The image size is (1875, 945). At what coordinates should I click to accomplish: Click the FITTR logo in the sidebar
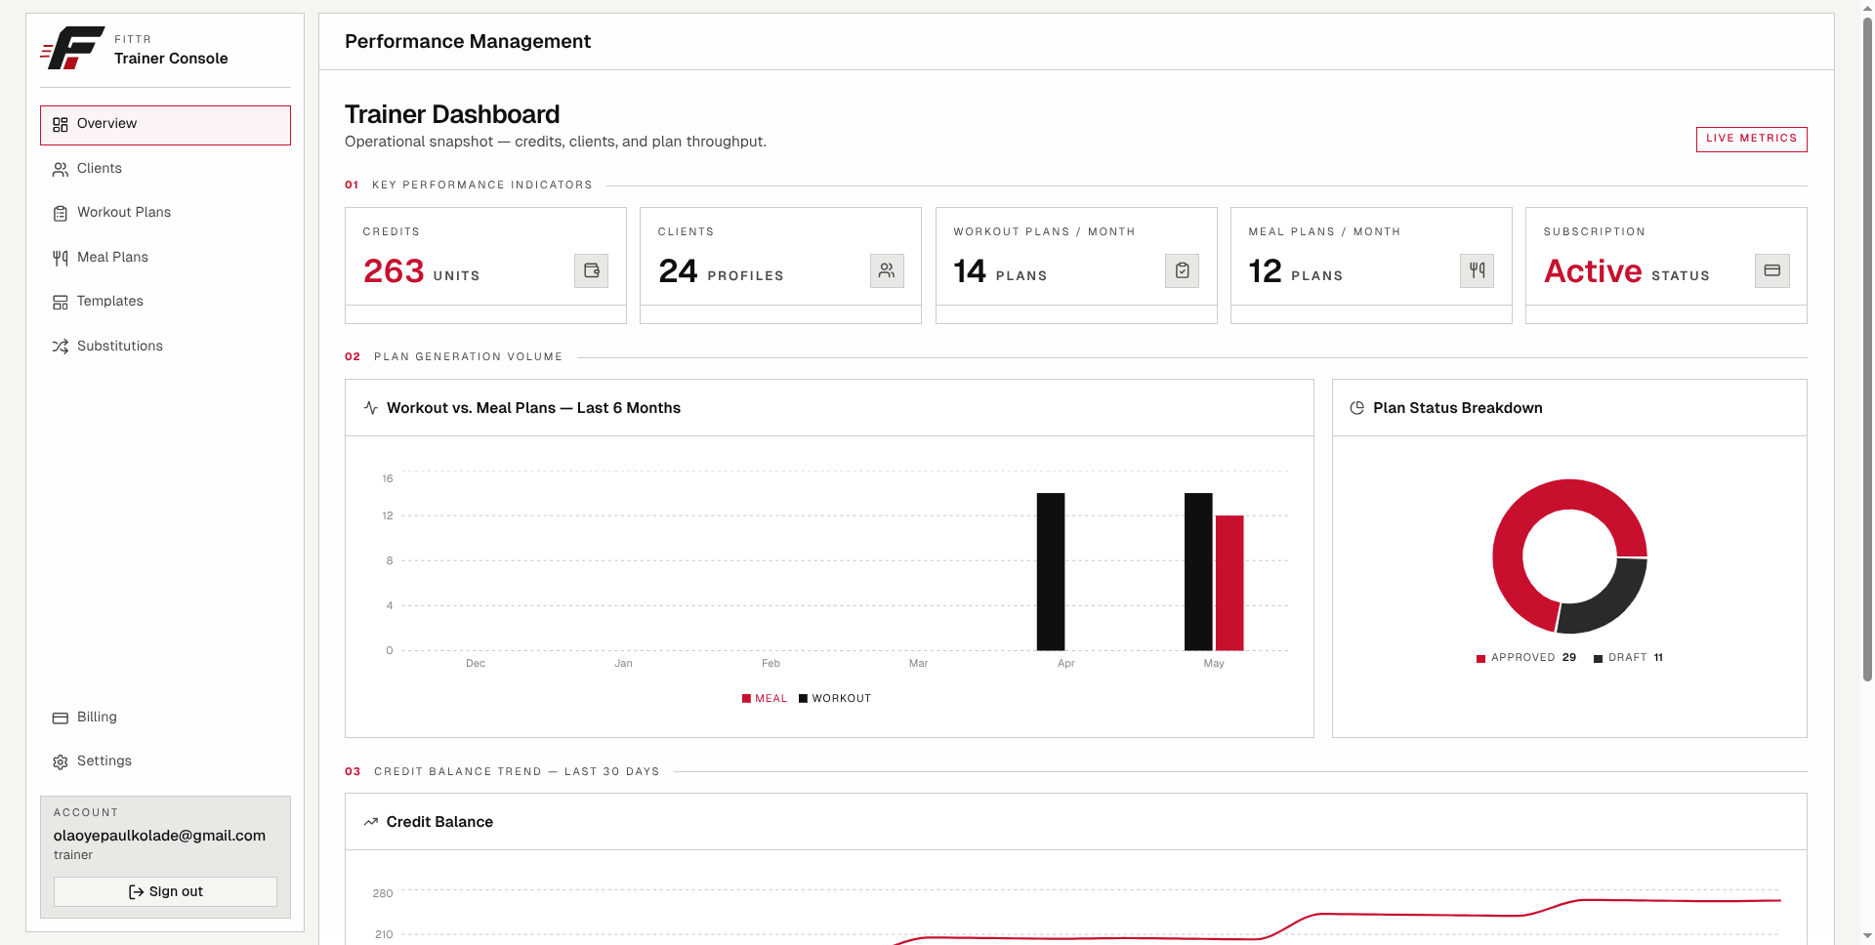72,48
